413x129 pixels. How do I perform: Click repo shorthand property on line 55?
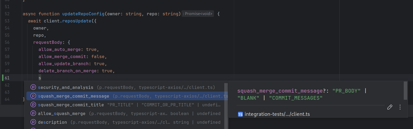coord(39,35)
